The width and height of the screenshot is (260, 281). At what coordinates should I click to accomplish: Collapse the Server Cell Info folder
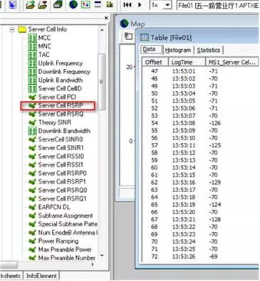[12, 30]
